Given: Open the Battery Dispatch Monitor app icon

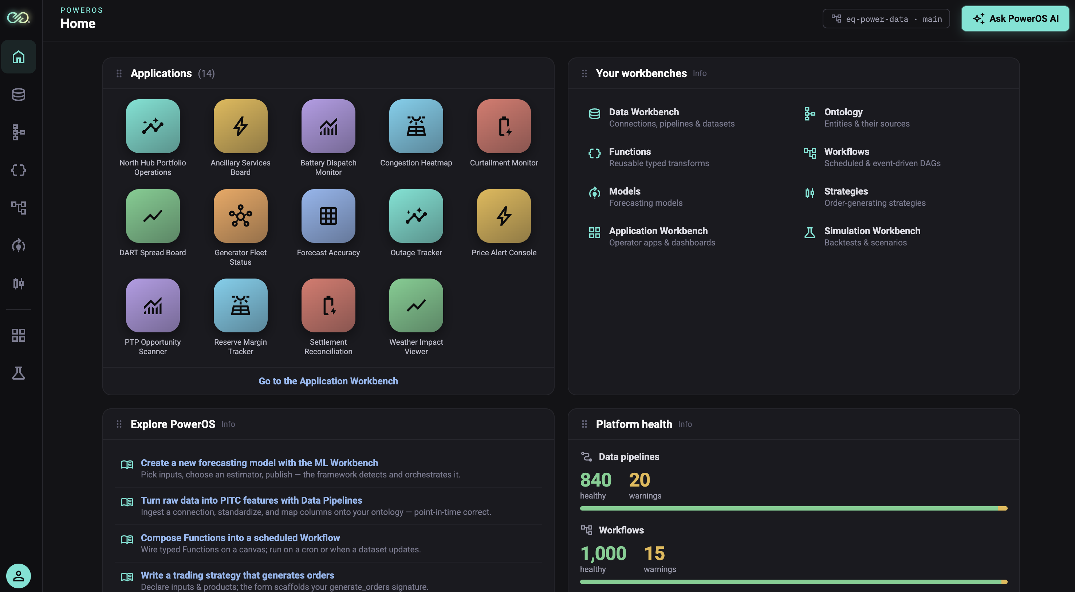Looking at the screenshot, I should [x=328, y=126].
